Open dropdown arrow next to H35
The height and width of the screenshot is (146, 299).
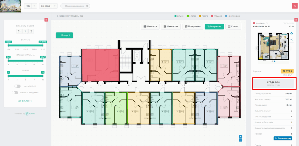[x=34, y=6]
